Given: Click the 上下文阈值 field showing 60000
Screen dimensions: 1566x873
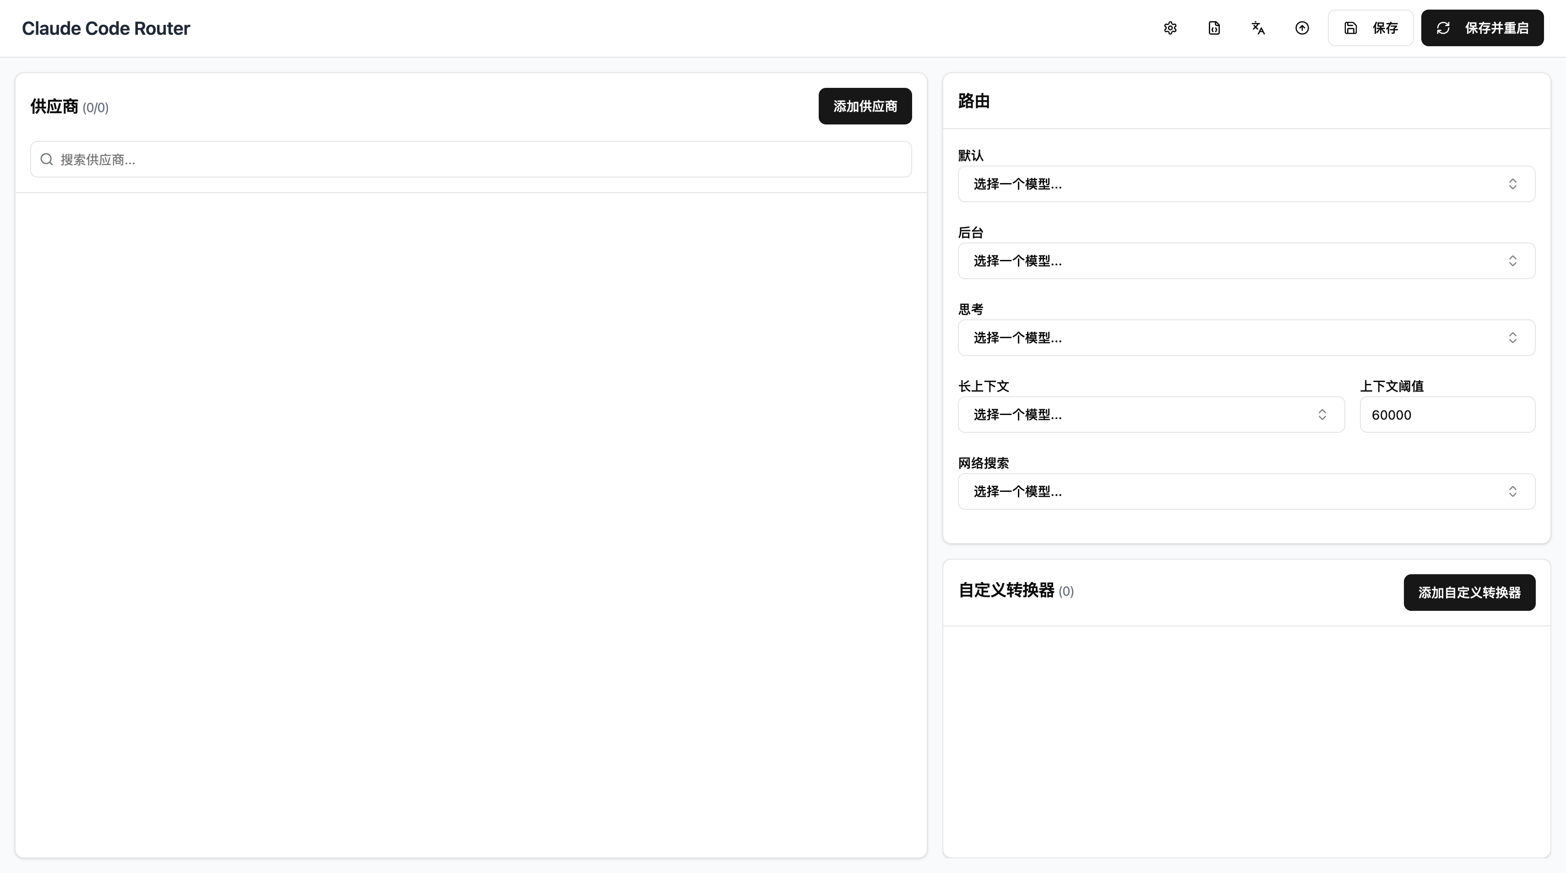Looking at the screenshot, I should pos(1447,415).
